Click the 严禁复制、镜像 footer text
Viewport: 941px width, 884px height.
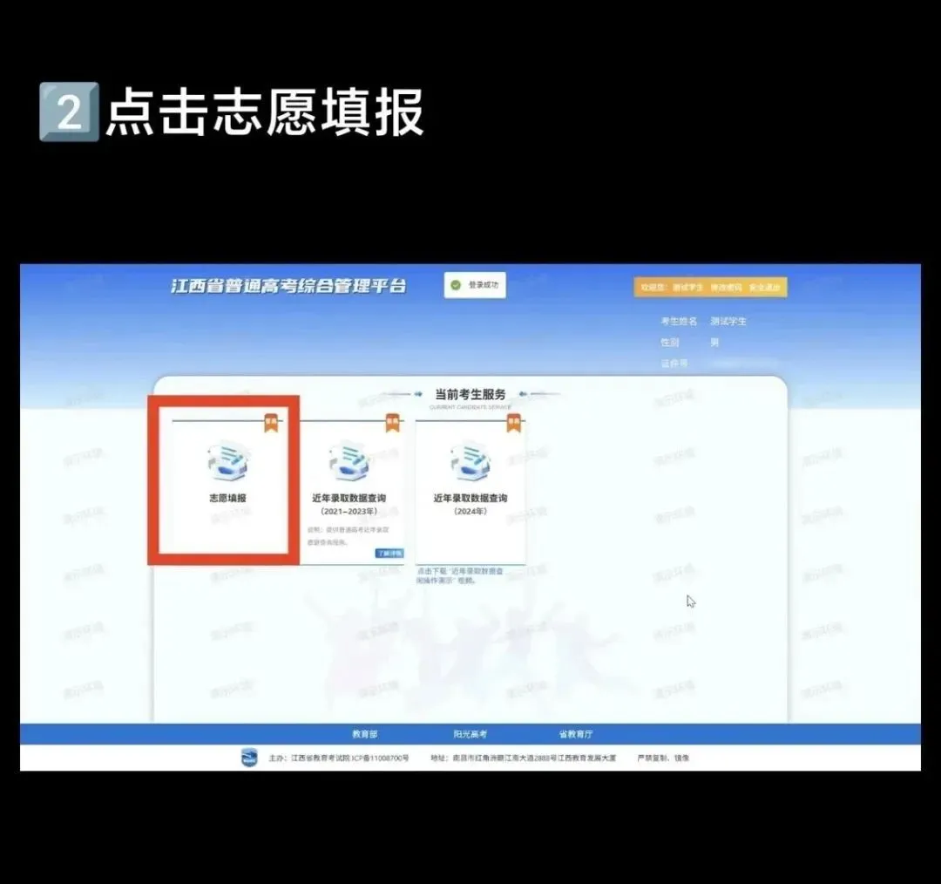pos(663,758)
